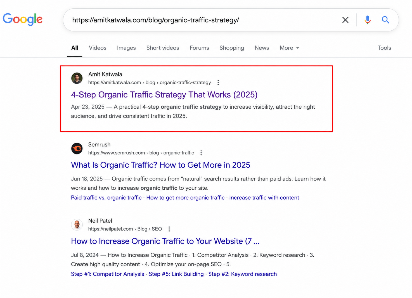Open '4-Step Organic Traffic Strategy That Works' result
412x298 pixels.
(x=164, y=95)
